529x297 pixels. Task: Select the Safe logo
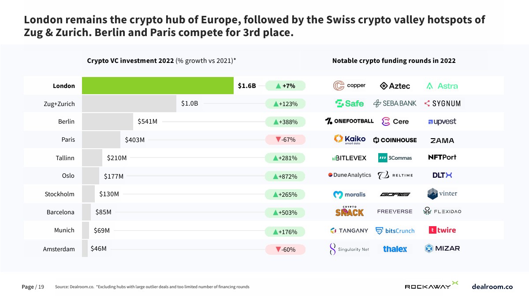pyautogui.click(x=350, y=103)
